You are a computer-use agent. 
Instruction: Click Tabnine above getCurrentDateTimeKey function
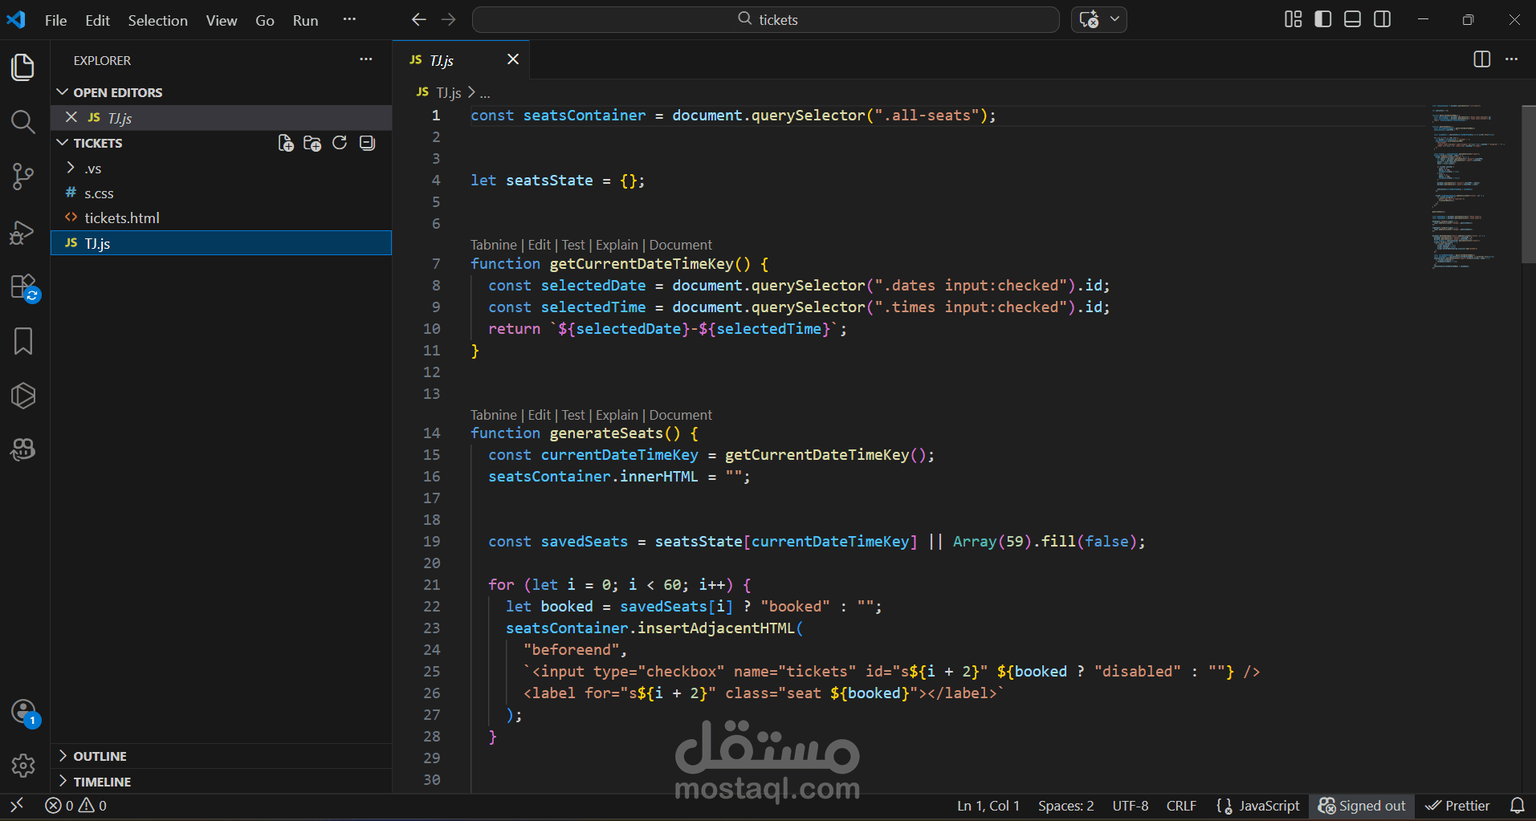point(494,245)
